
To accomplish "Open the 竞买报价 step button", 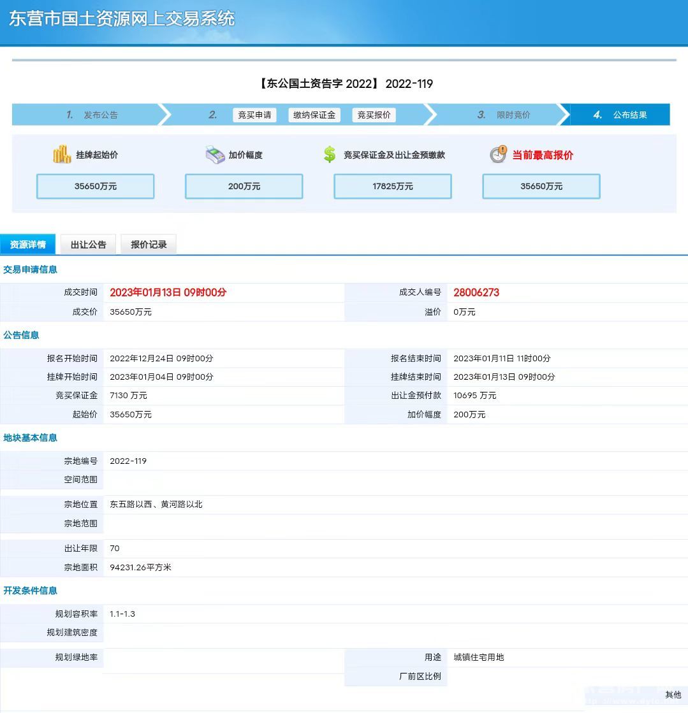I will (374, 115).
